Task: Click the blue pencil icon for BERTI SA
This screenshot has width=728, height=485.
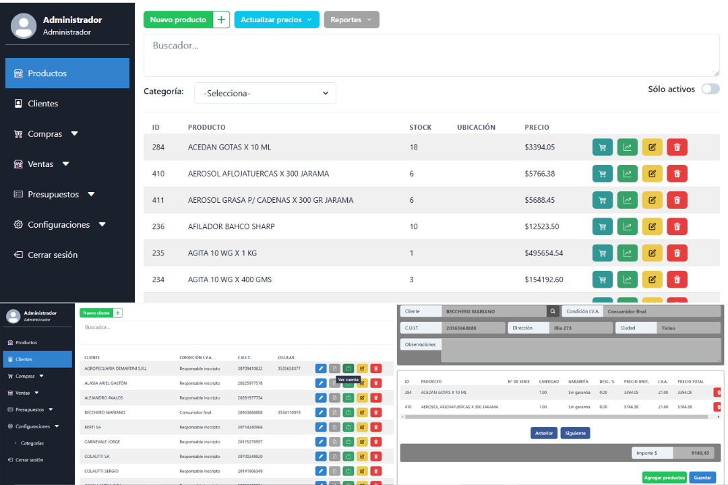Action: [x=321, y=427]
